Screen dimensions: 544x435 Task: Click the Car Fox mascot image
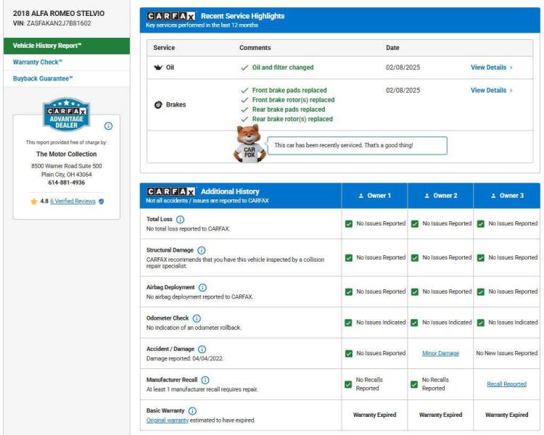click(248, 143)
